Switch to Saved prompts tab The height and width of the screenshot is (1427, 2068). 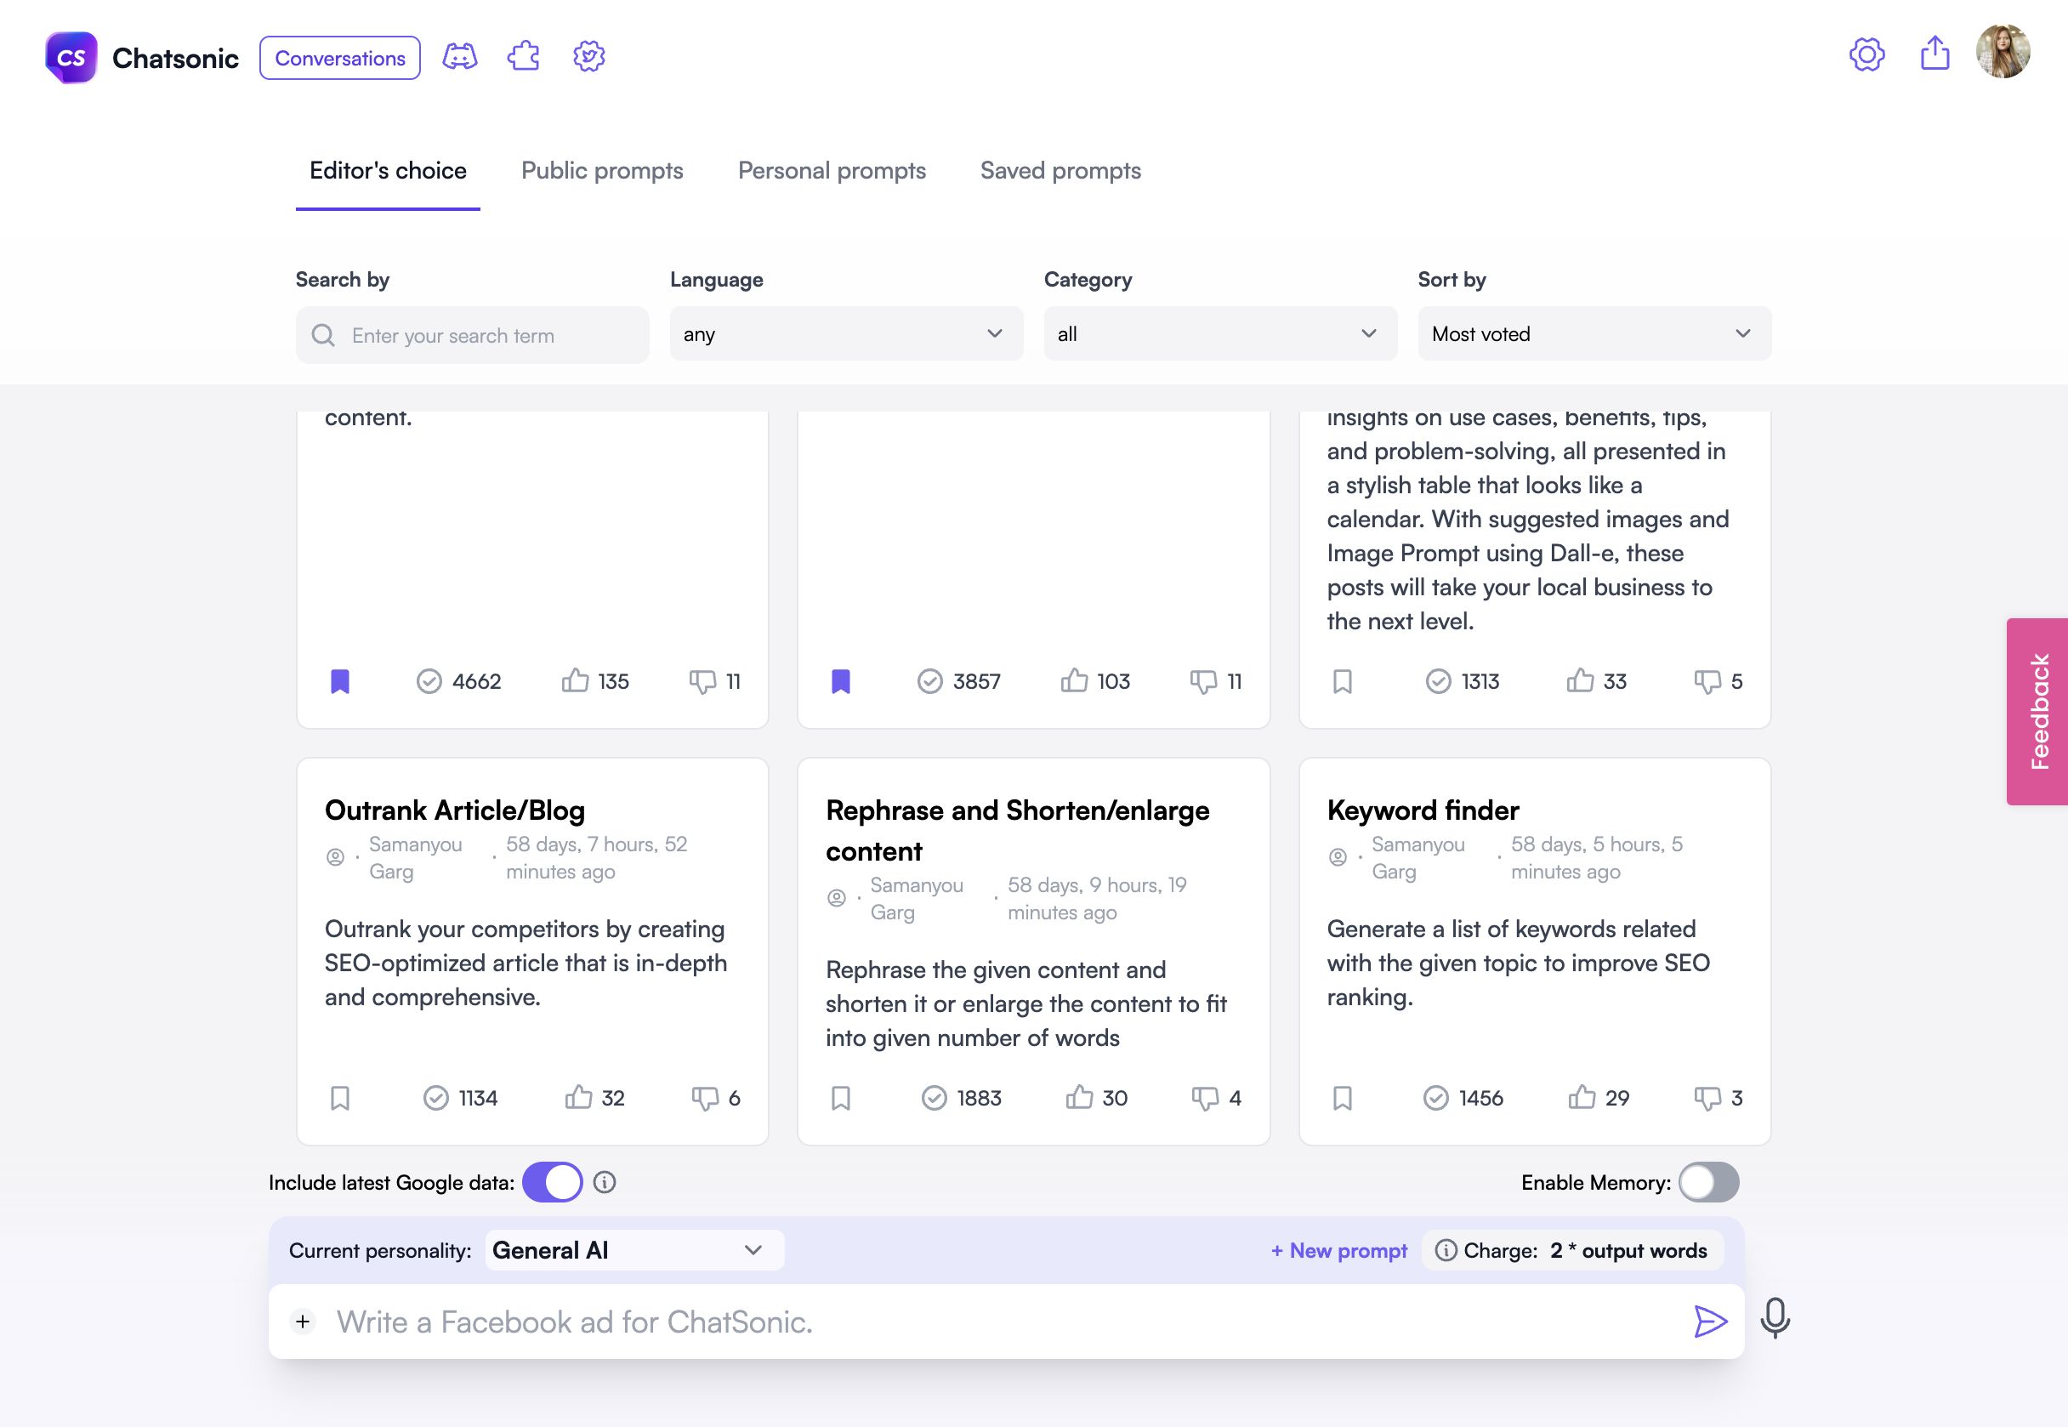pos(1060,171)
